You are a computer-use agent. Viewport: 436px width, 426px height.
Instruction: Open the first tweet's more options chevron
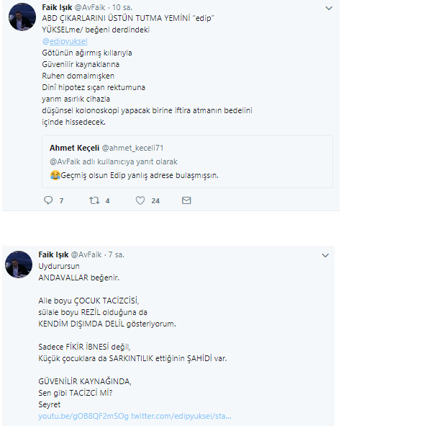point(329,8)
